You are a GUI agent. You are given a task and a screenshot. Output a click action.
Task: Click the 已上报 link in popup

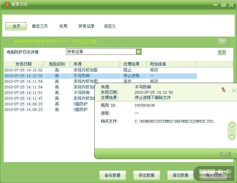[225, 154]
